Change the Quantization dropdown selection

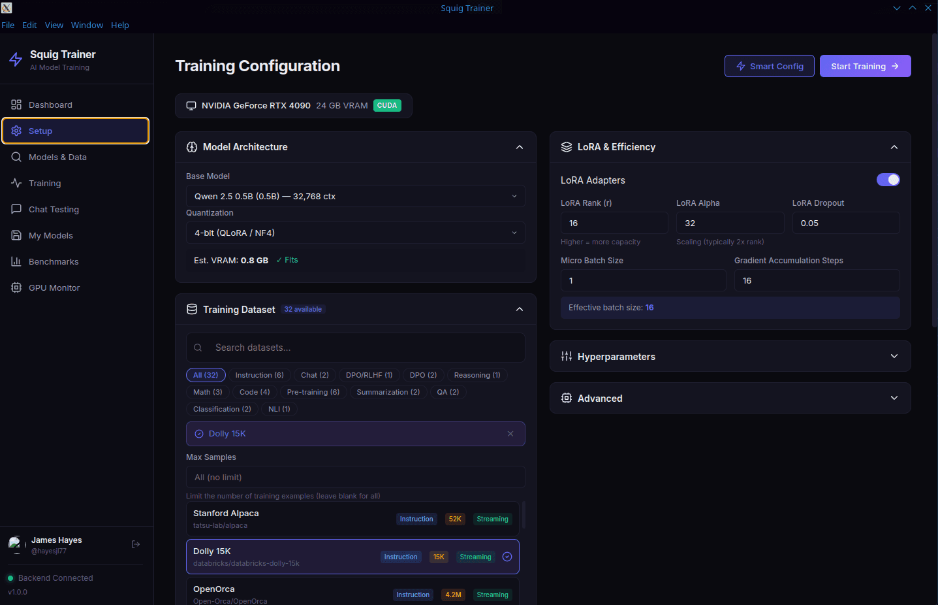point(355,233)
